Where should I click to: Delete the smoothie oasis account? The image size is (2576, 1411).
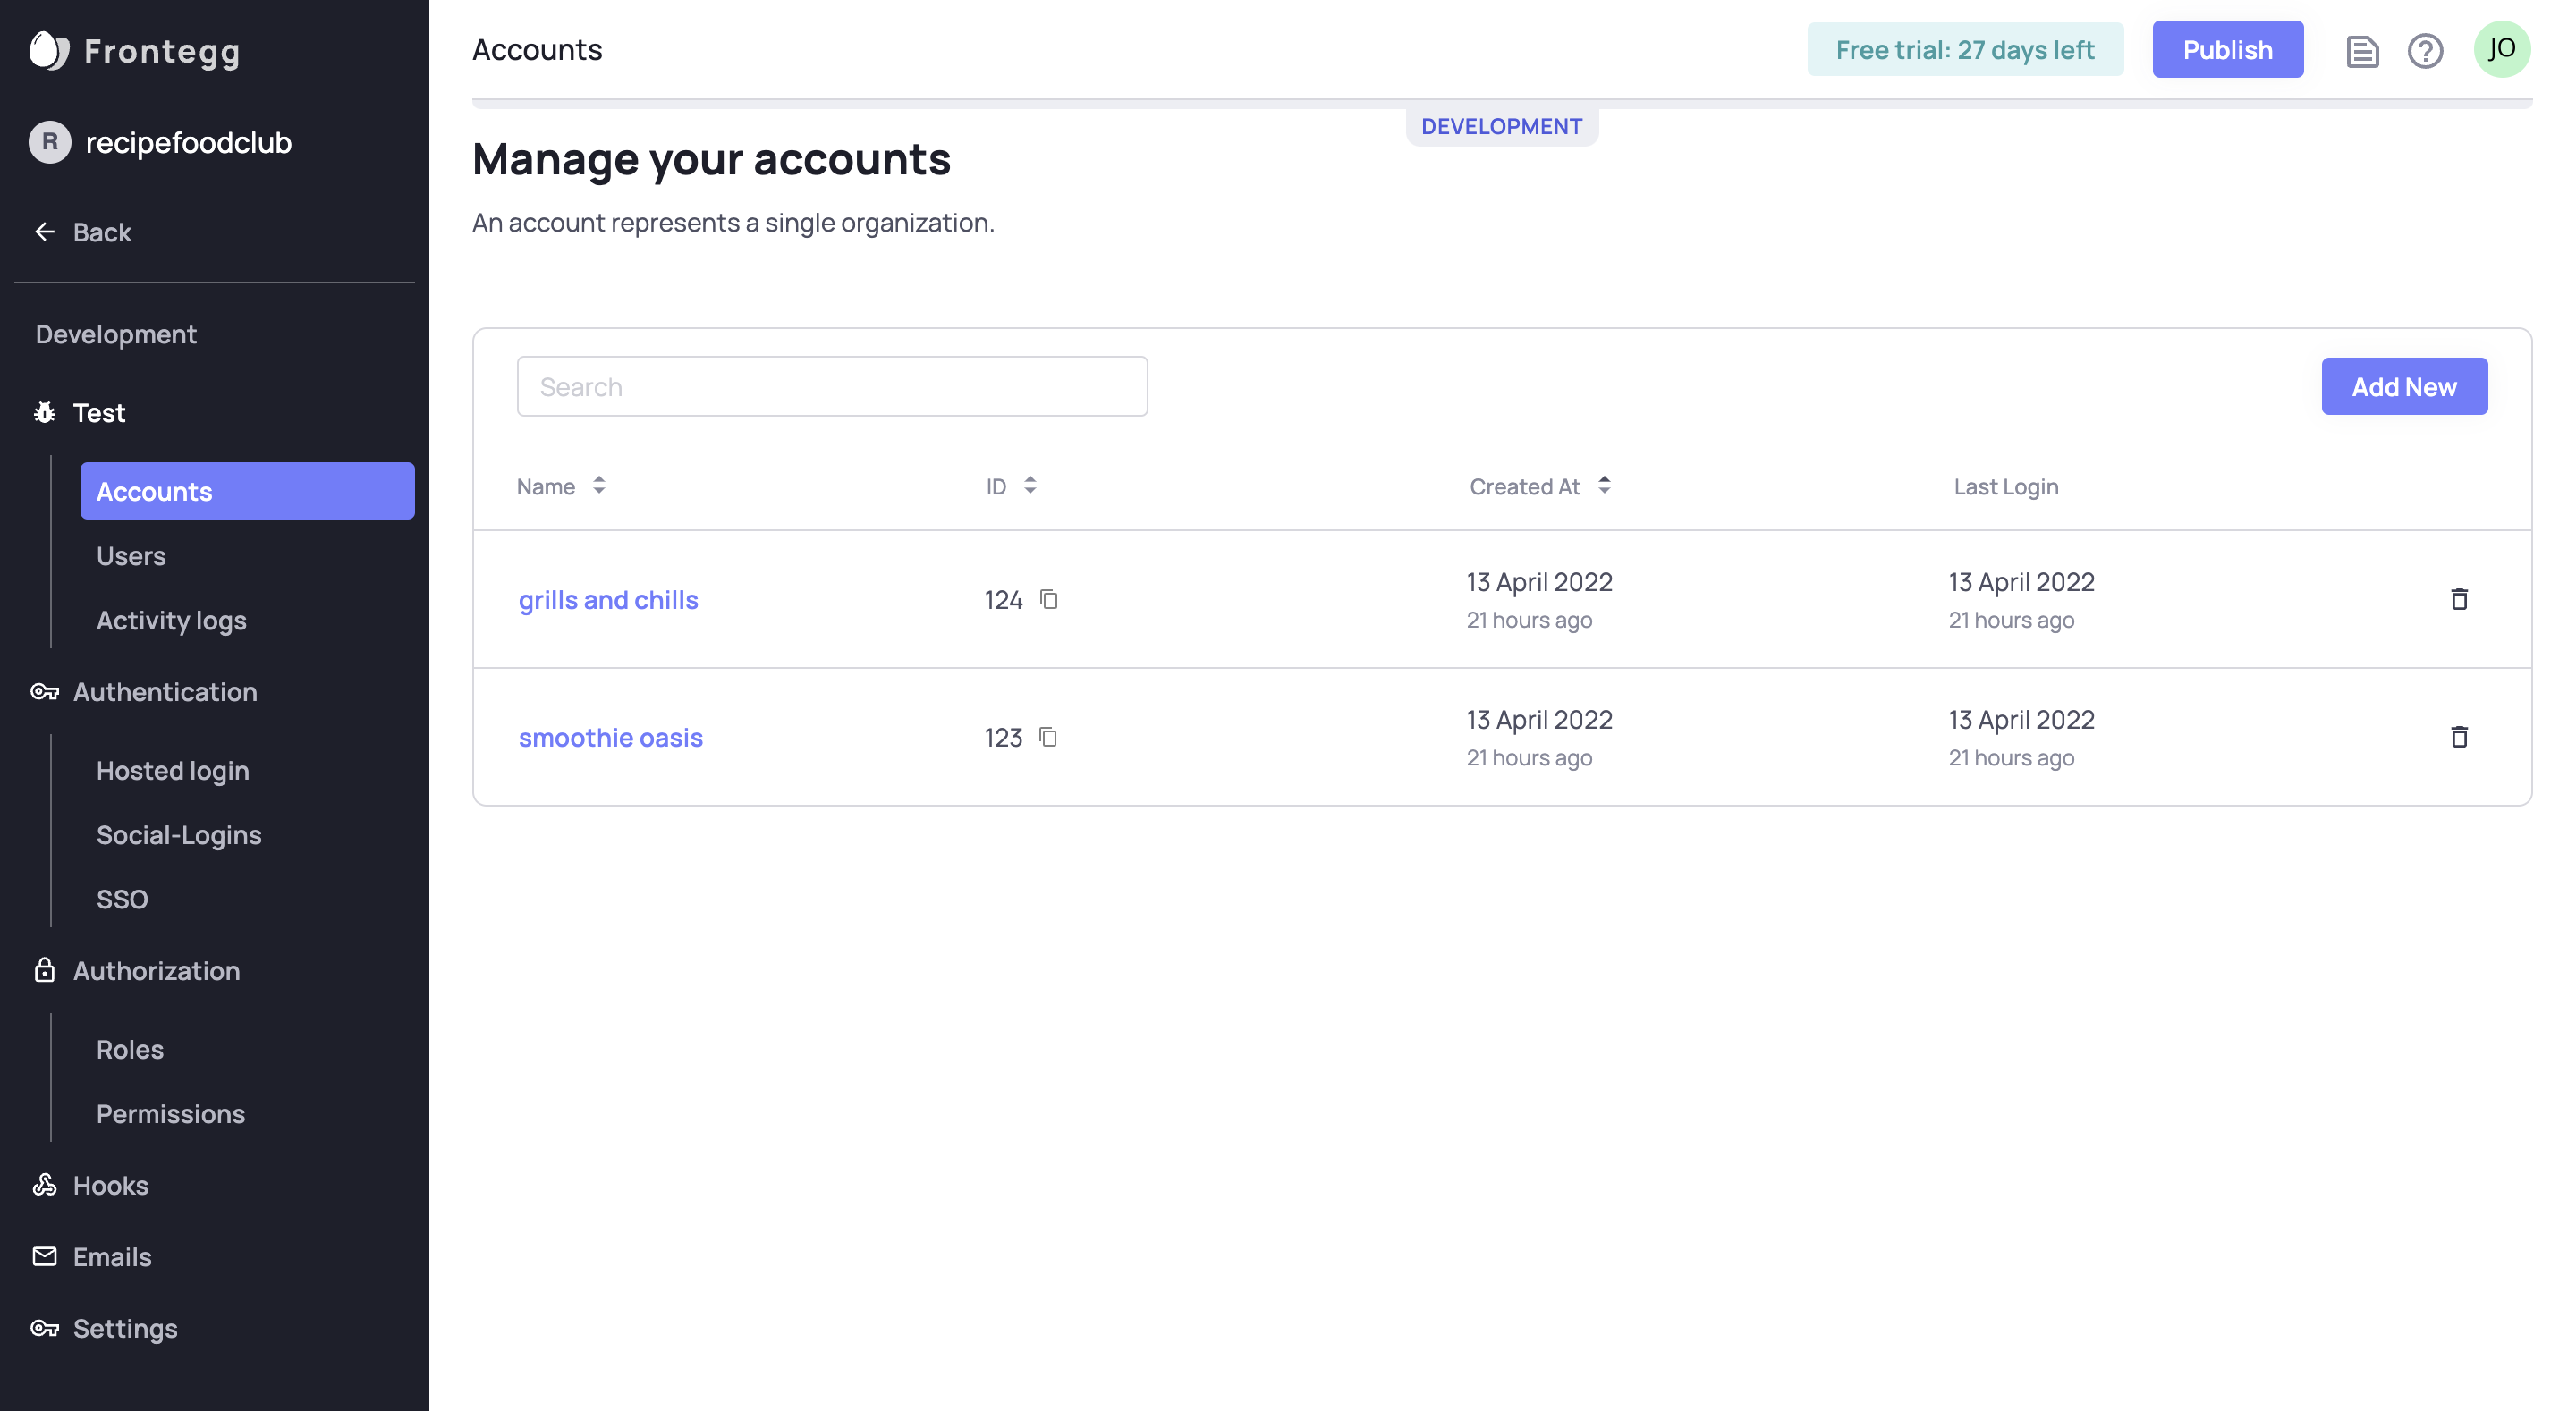pos(2459,737)
